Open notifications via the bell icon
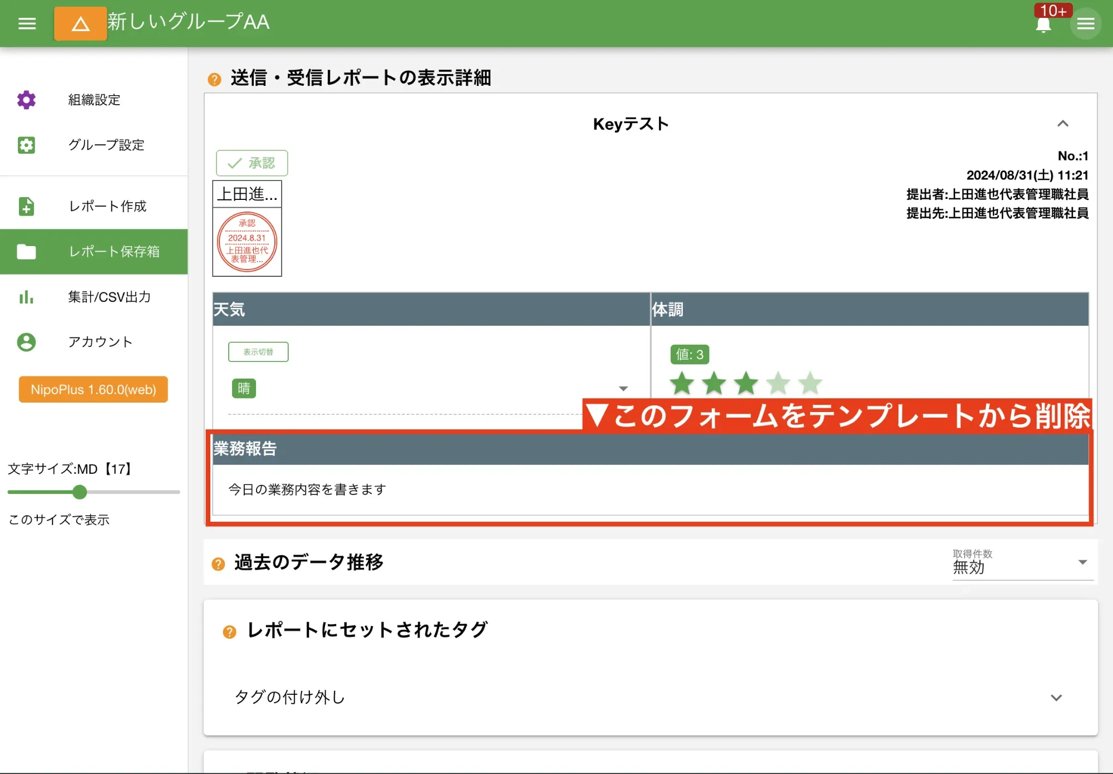 tap(1043, 24)
